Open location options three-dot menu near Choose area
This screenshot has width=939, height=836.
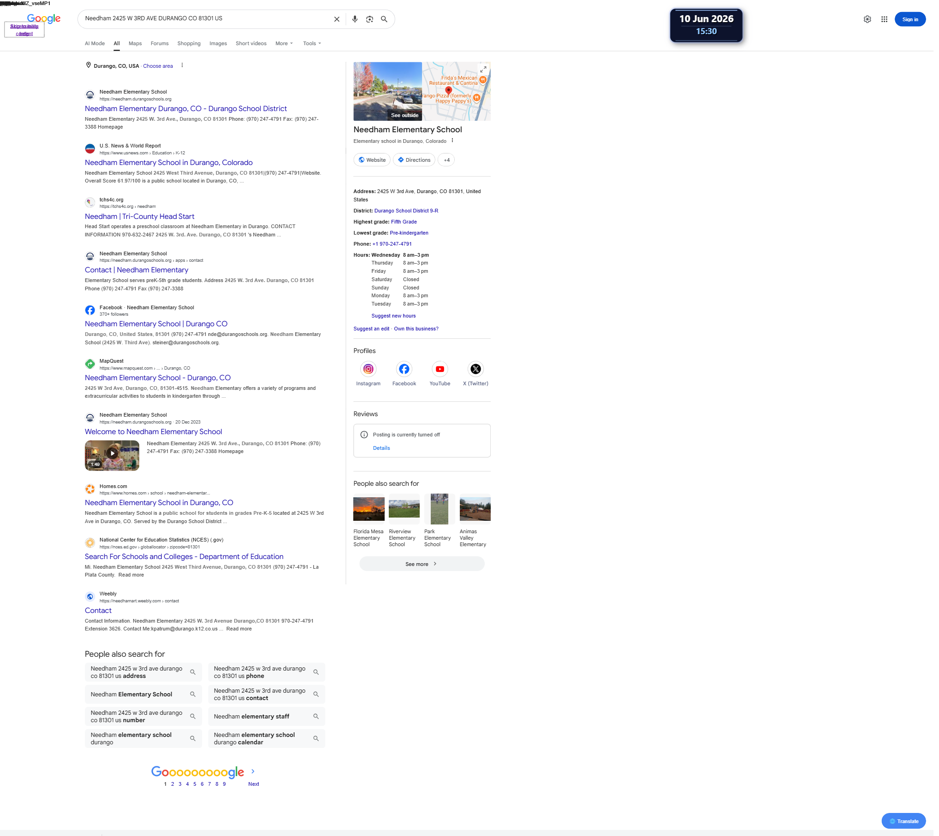(x=182, y=65)
